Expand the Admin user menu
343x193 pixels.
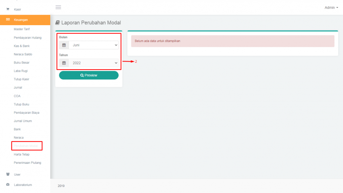pyautogui.click(x=331, y=7)
